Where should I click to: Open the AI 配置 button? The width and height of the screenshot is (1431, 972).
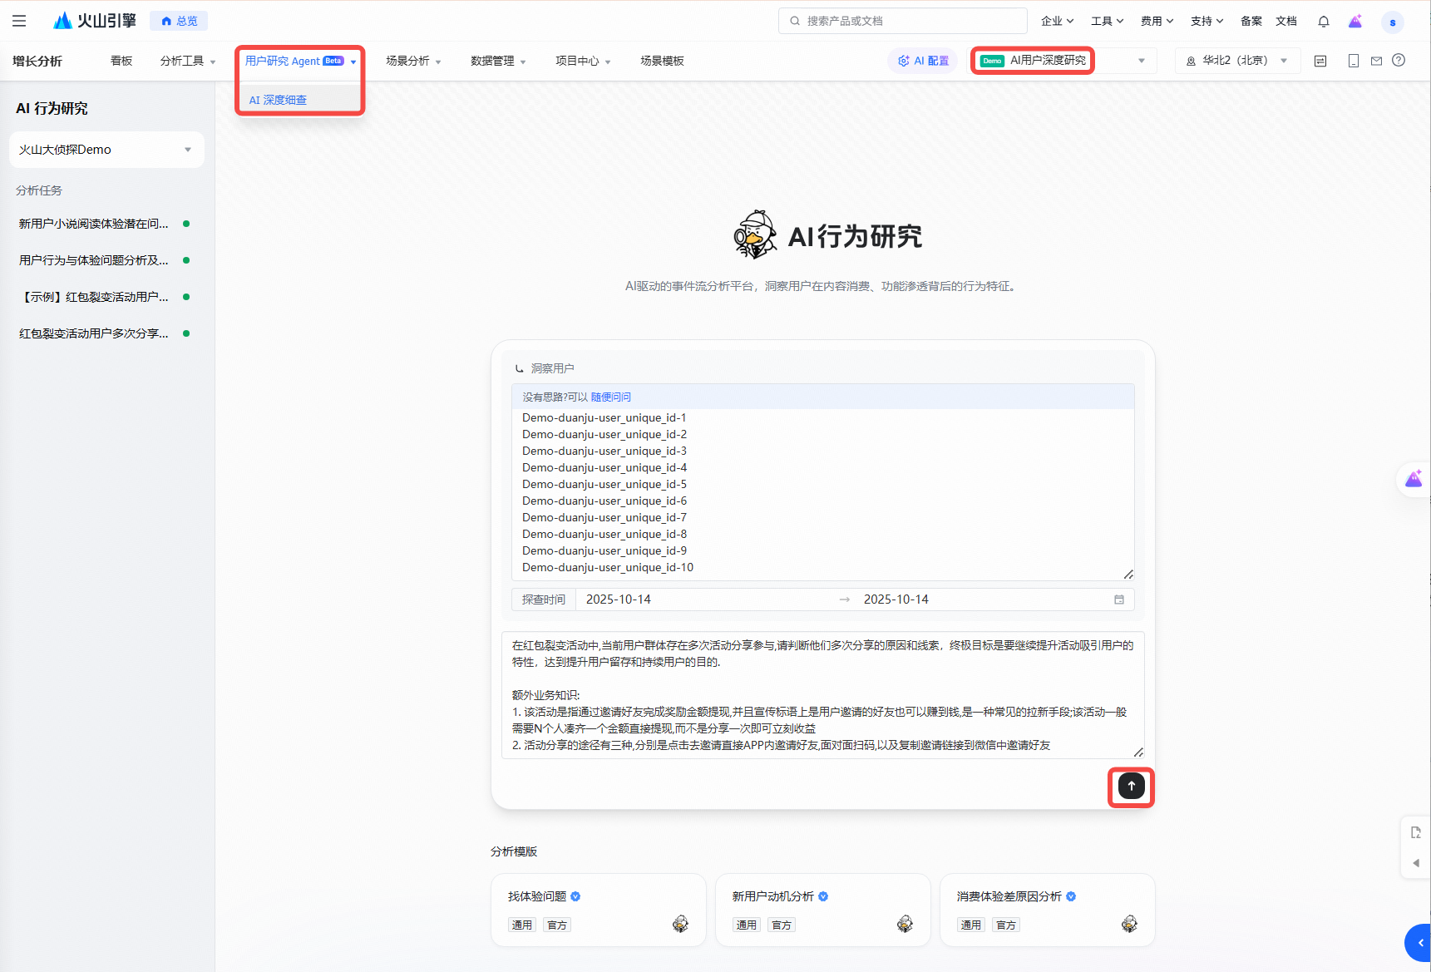923,61
